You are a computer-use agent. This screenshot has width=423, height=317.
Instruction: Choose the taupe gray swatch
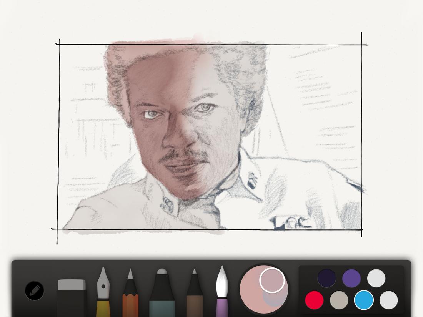click(x=339, y=301)
